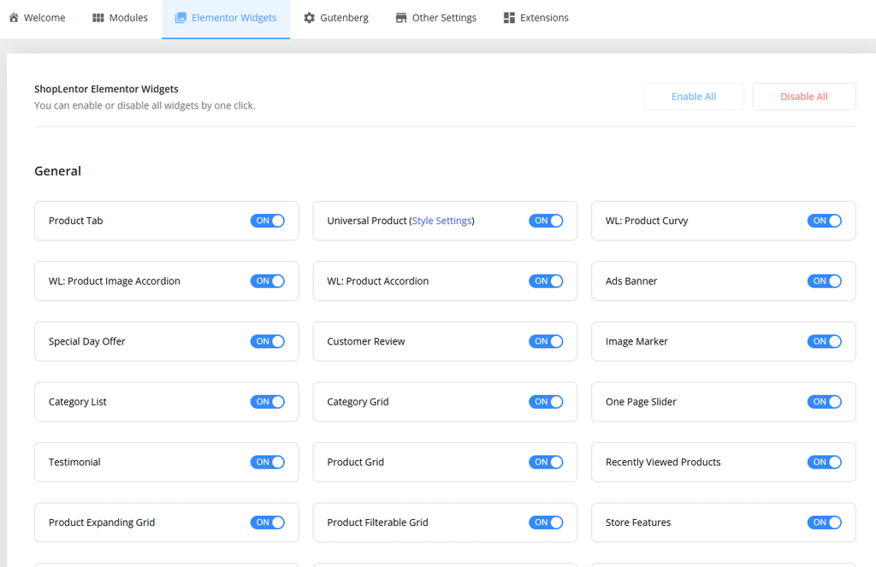The height and width of the screenshot is (567, 876).
Task: Toggle the Store Features switch
Action: [824, 523]
